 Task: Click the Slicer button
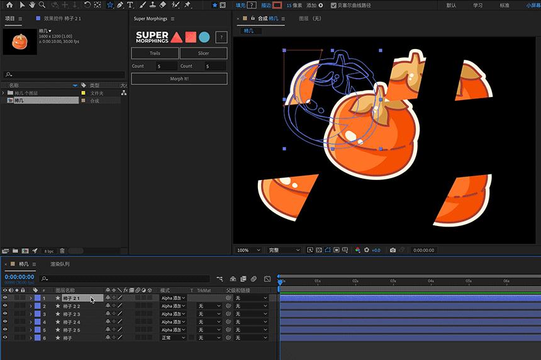pos(203,53)
